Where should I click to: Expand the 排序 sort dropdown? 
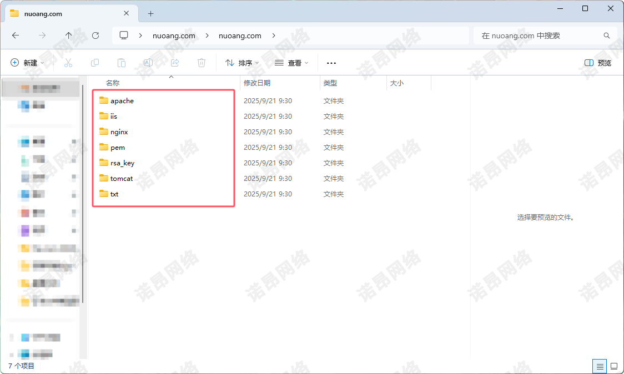(243, 63)
